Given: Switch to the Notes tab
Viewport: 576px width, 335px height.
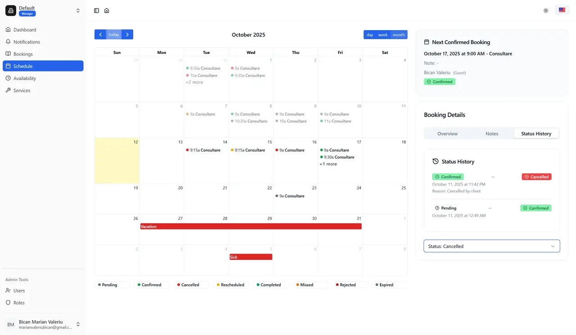Looking at the screenshot, I should [492, 134].
